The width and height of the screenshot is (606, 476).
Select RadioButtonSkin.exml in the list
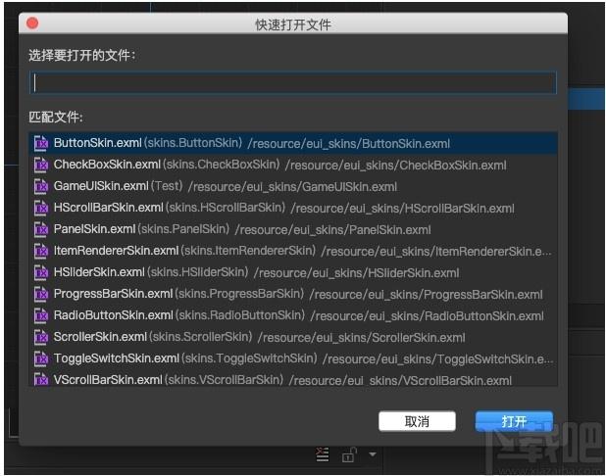tap(293, 316)
